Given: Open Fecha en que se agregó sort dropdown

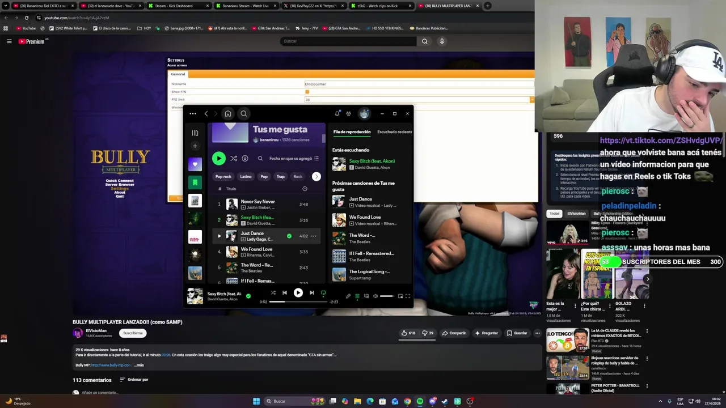Looking at the screenshot, I should coord(294,159).
